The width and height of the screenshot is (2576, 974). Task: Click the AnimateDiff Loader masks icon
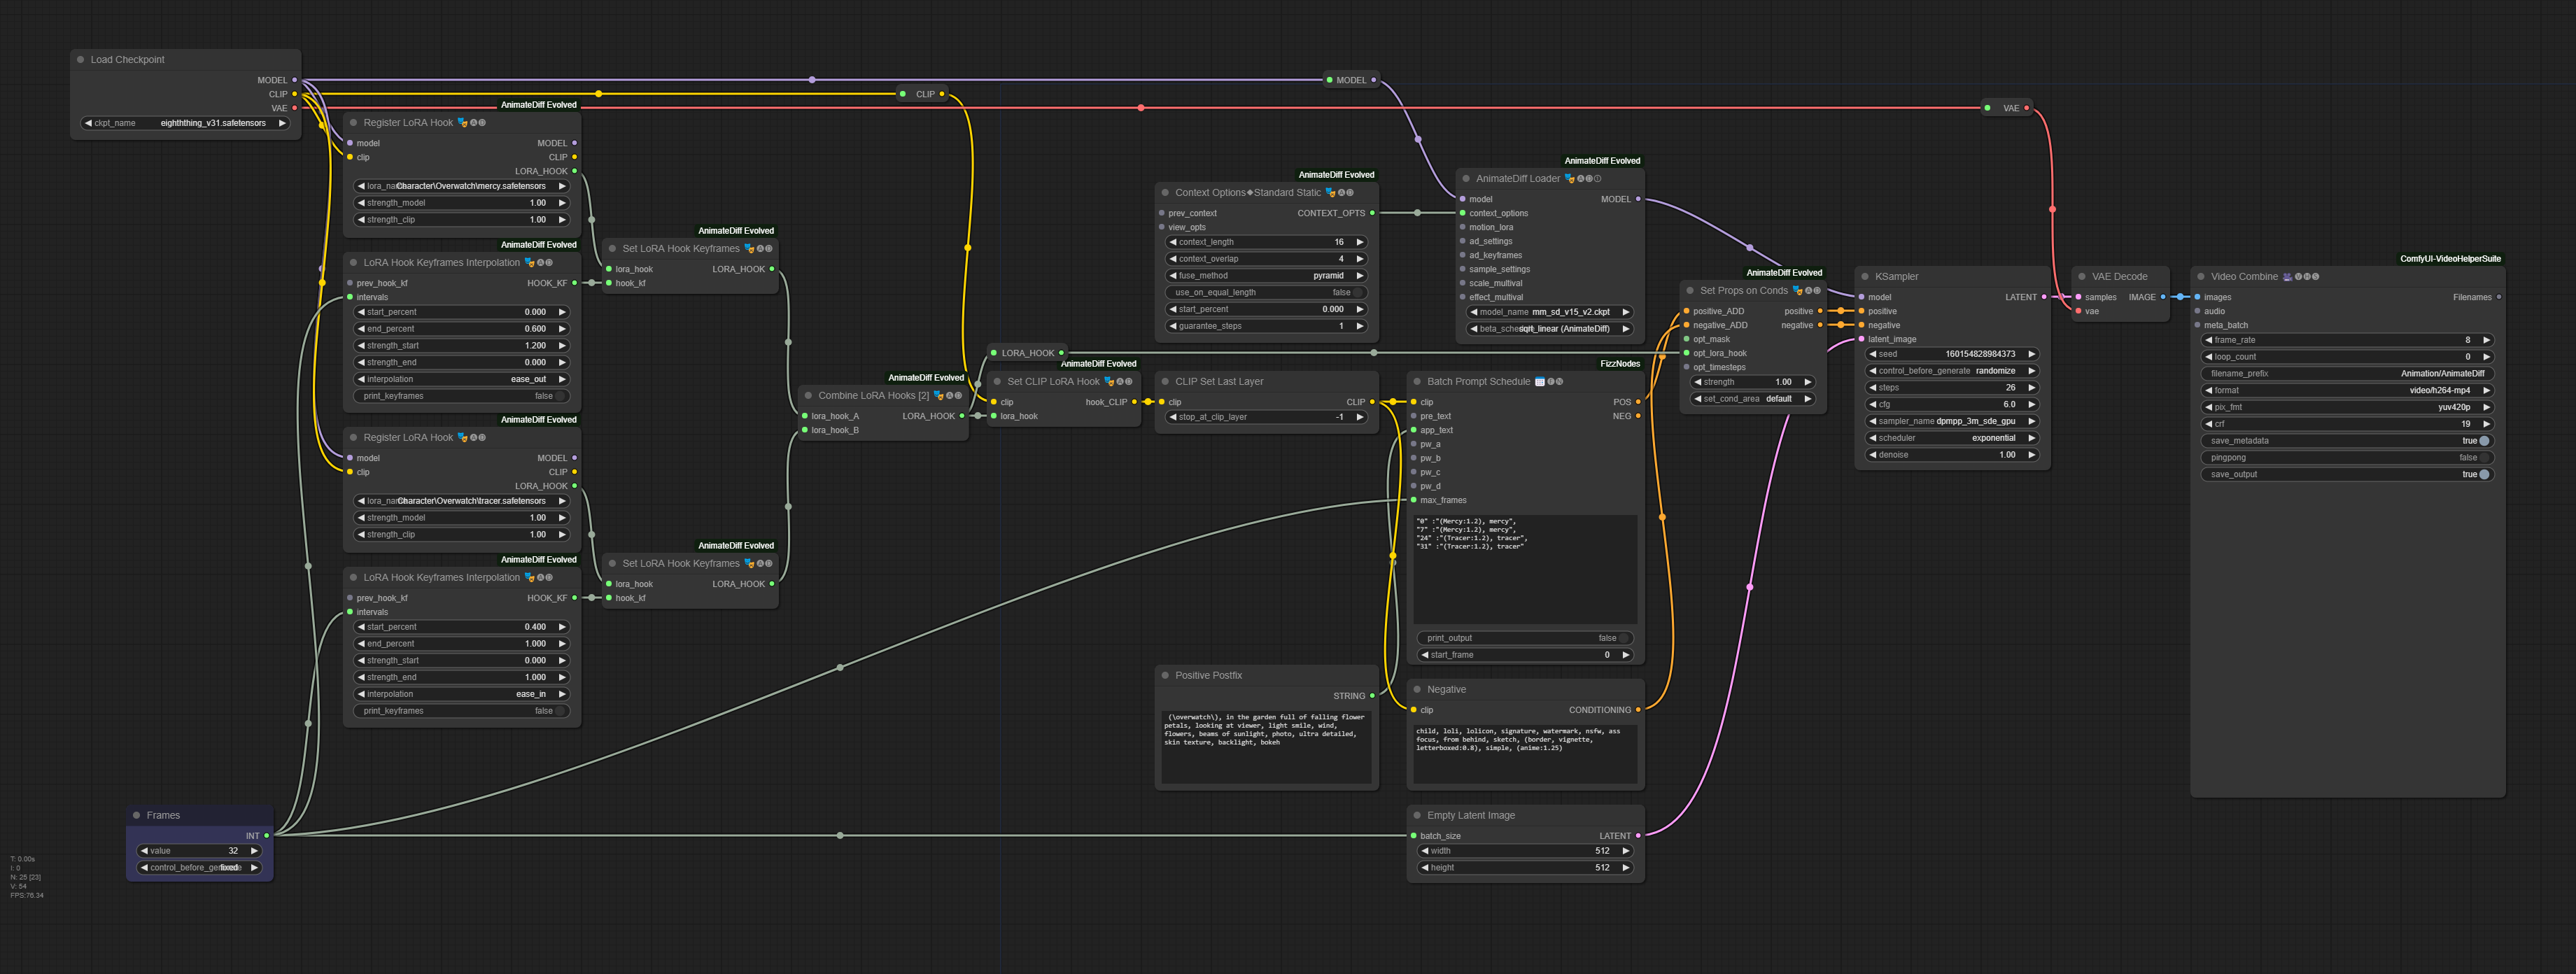point(1569,179)
